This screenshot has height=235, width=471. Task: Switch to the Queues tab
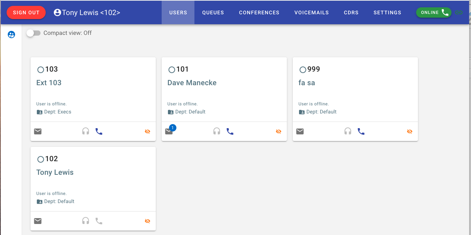[213, 12]
